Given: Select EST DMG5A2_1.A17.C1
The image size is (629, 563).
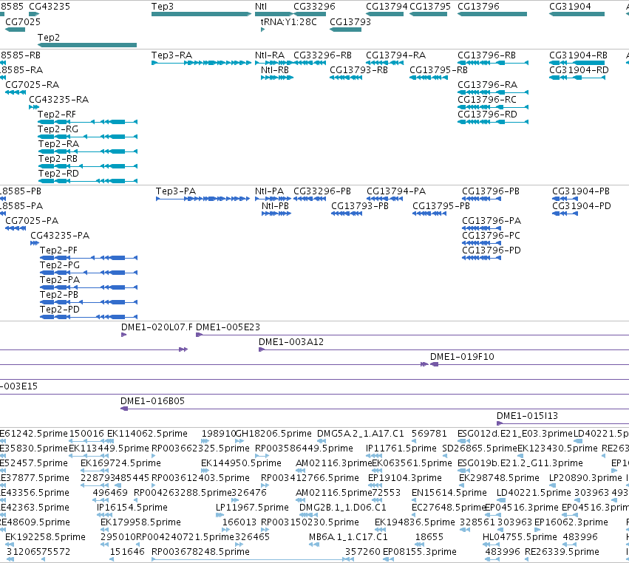Looking at the screenshot, I should pyautogui.click(x=322, y=441).
